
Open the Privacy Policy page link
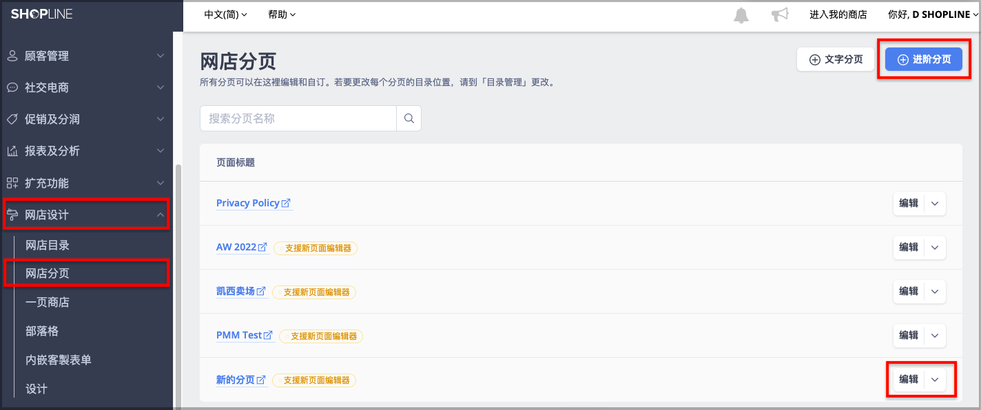[x=248, y=203]
